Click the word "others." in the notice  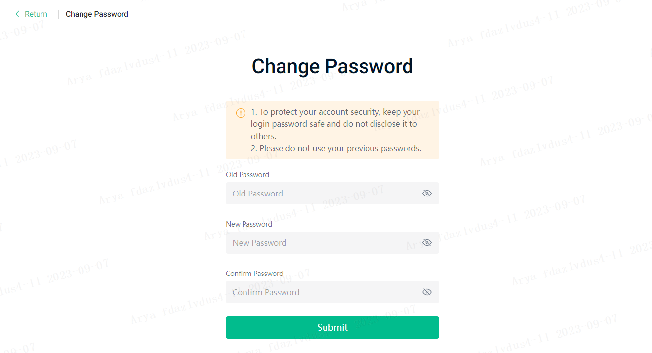coord(263,136)
